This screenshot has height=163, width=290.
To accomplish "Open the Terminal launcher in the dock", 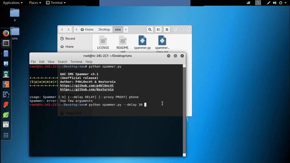I will point(6,43).
